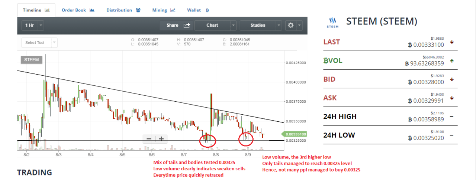476x190 pixels.
Task: Open the Order Book tab
Action: pyautogui.click(x=78, y=10)
